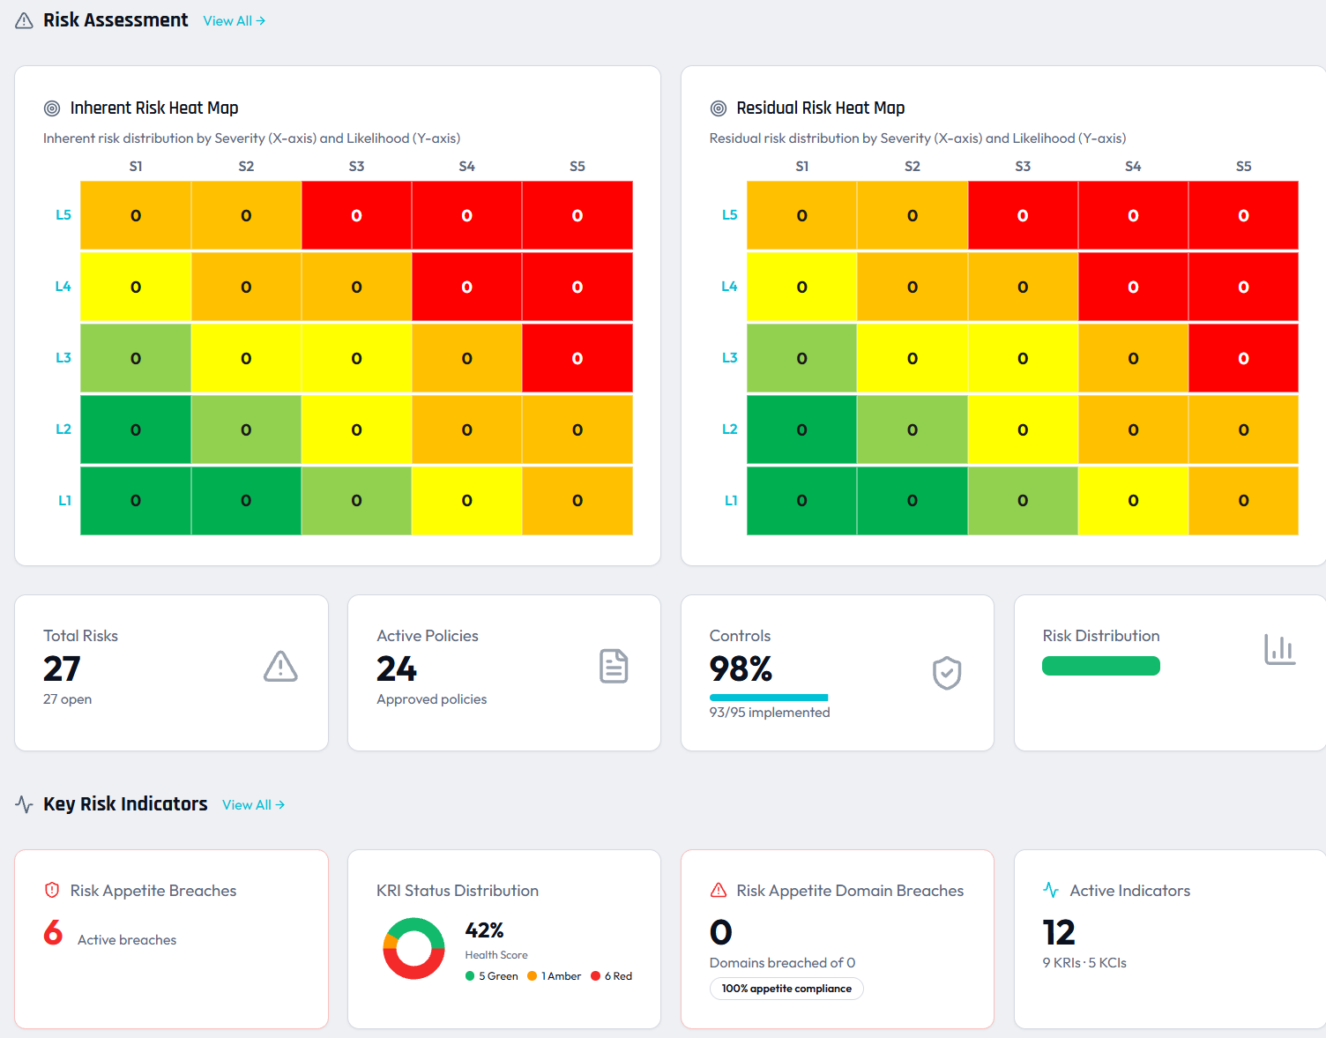Image resolution: width=1326 pixels, height=1038 pixels.
Task: Select inherent heat map cell L5 S5
Action: click(577, 215)
